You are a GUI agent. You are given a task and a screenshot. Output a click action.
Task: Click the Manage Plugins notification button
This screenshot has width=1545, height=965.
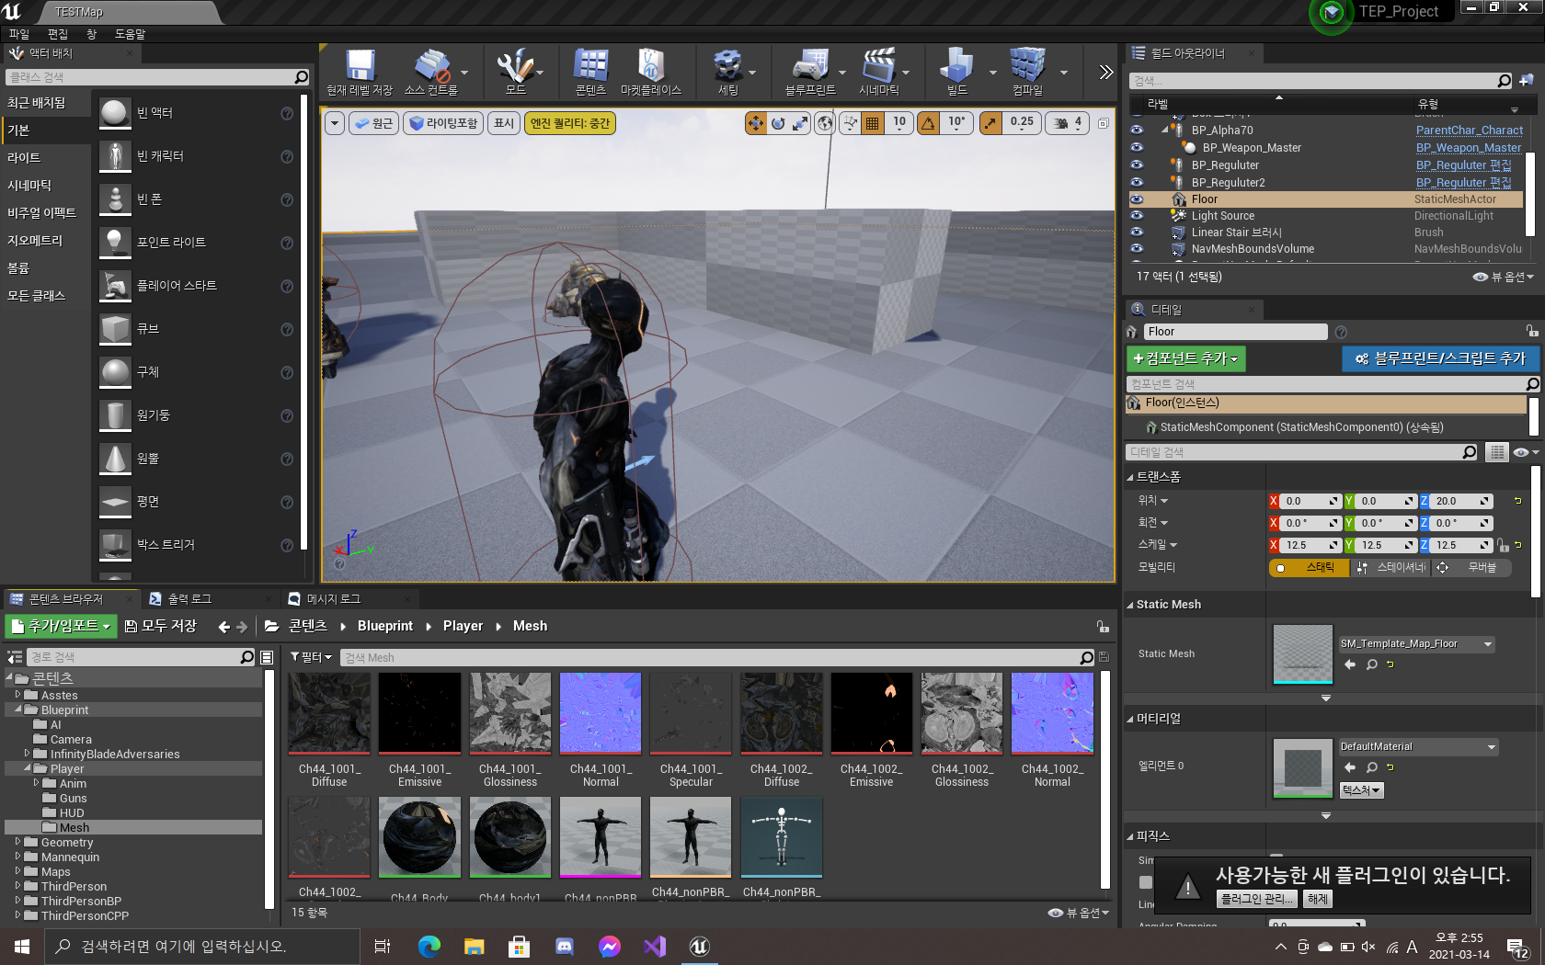tap(1257, 900)
